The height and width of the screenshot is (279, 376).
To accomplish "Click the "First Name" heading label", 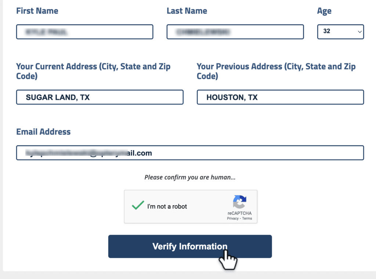I will click(x=37, y=11).
